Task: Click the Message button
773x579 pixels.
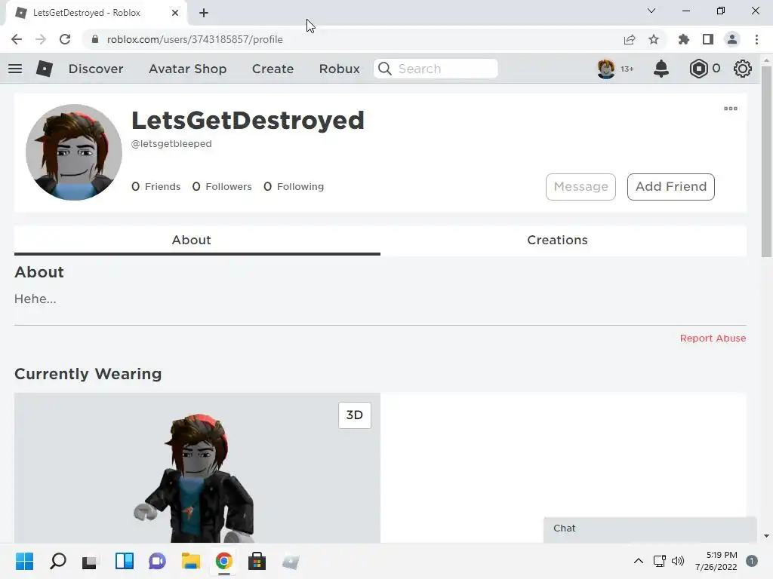Action: 581,187
